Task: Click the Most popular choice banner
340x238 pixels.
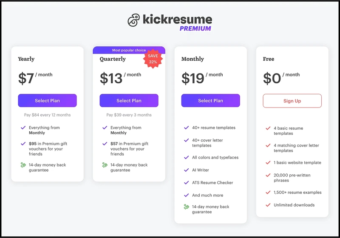Action: coord(129,50)
